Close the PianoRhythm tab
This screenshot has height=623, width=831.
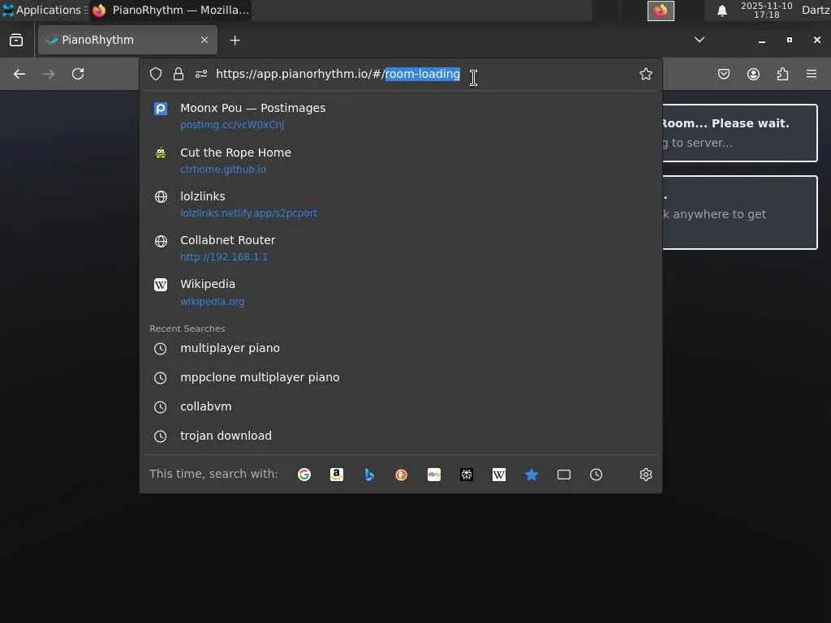point(205,40)
